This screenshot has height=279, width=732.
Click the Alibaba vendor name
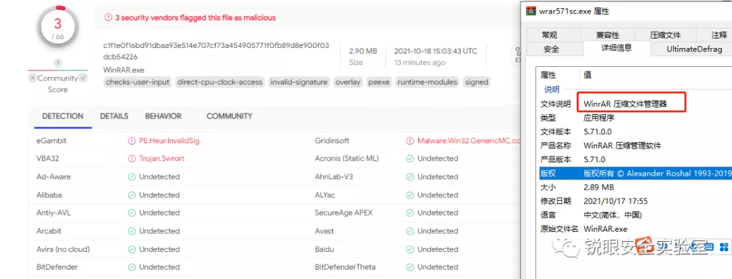[49, 195]
